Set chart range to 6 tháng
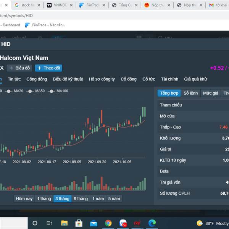Image resolution: width=229 pixels, height=229 pixels. click(x=81, y=199)
